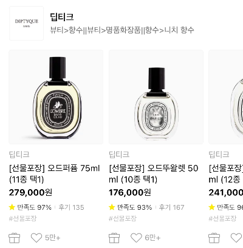Click the star icon beside 만족도 93%

112,207
